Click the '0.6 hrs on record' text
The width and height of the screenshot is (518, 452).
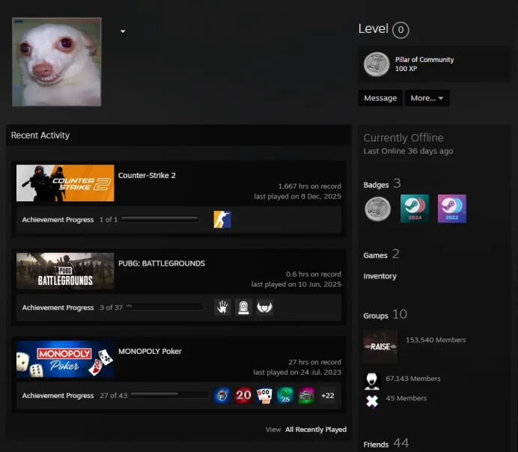314,274
